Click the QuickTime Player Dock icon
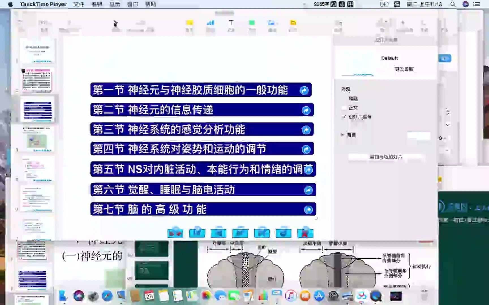Image resolution: width=489 pixels, height=305 pixels. click(x=376, y=296)
